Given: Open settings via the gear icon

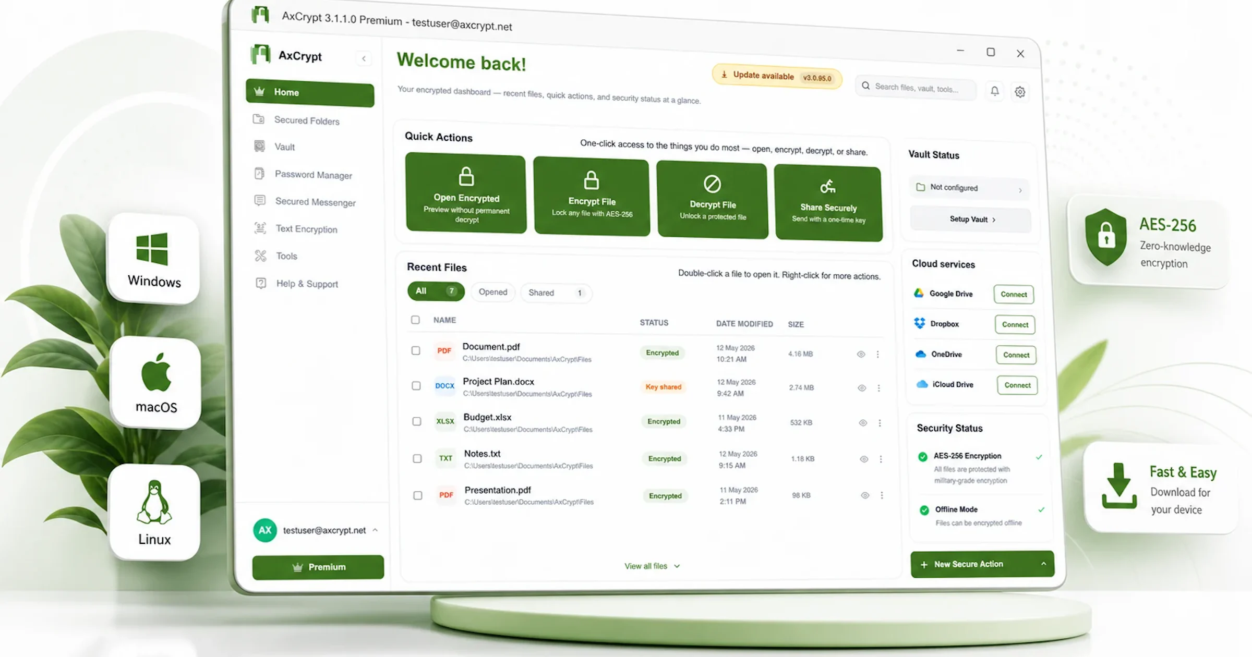Looking at the screenshot, I should [x=1020, y=92].
